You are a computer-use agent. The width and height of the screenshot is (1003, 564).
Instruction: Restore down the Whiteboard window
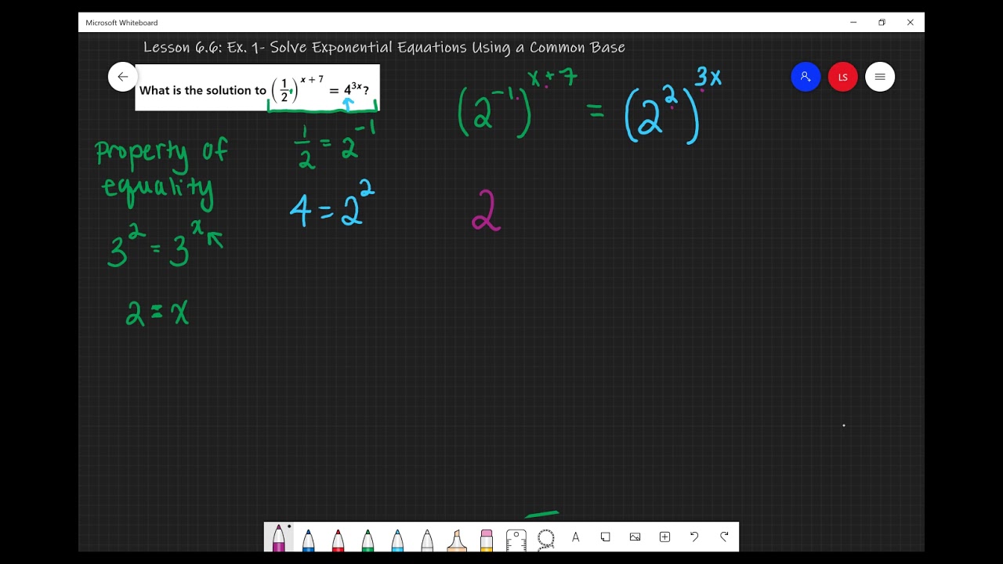(x=882, y=23)
